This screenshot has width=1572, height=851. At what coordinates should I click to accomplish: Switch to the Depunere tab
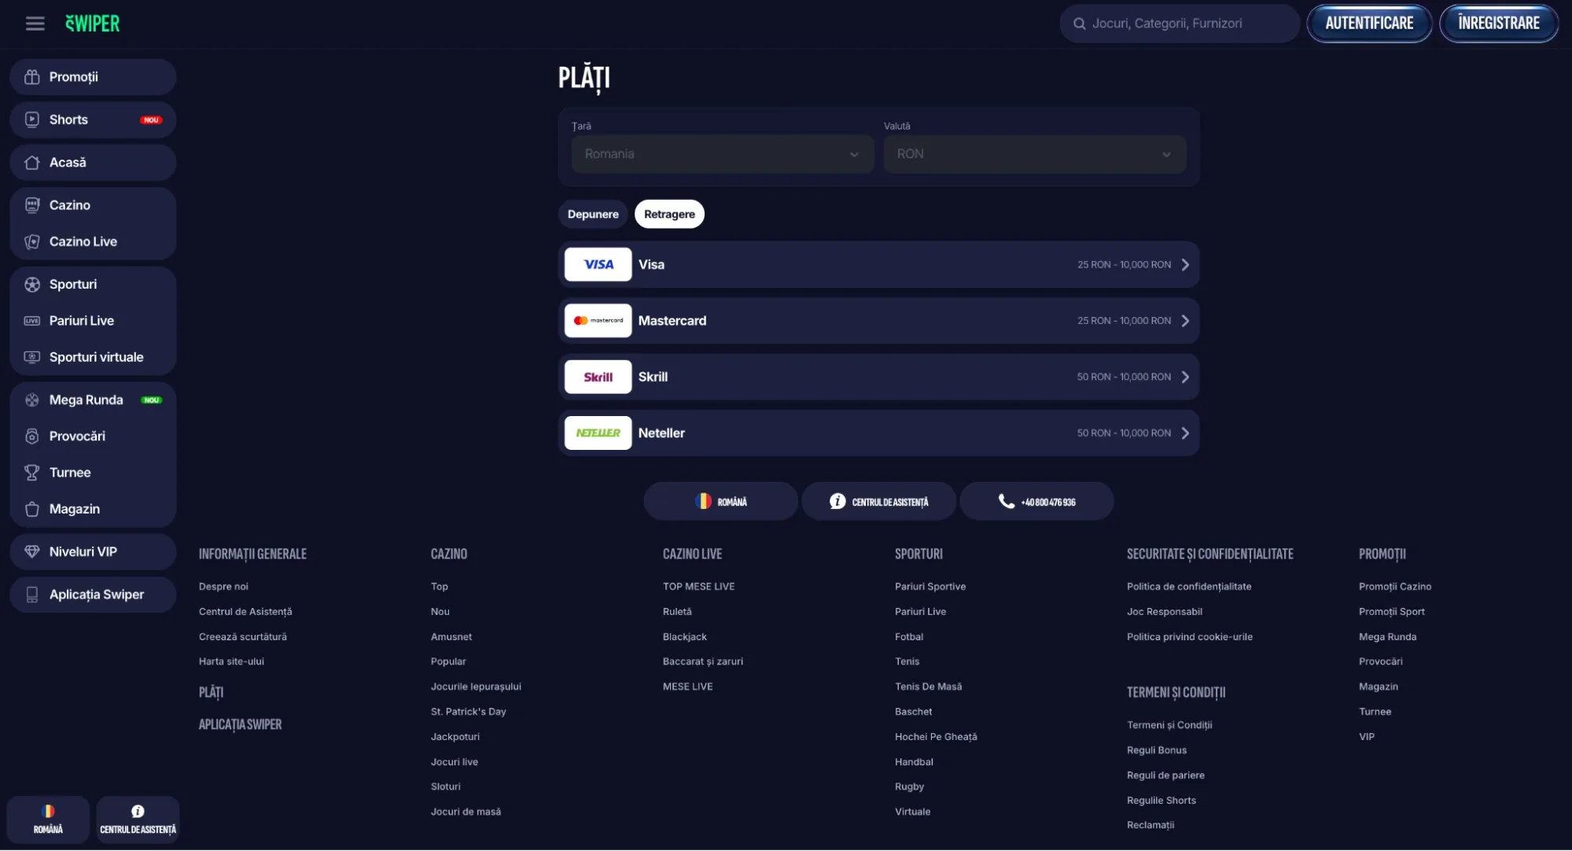[x=593, y=214]
